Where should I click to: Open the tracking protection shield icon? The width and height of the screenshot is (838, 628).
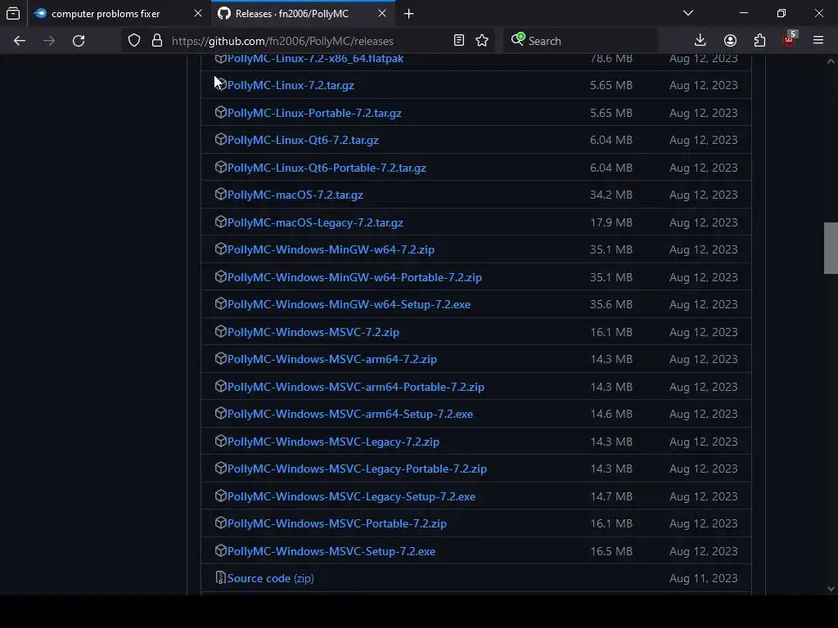pos(134,41)
